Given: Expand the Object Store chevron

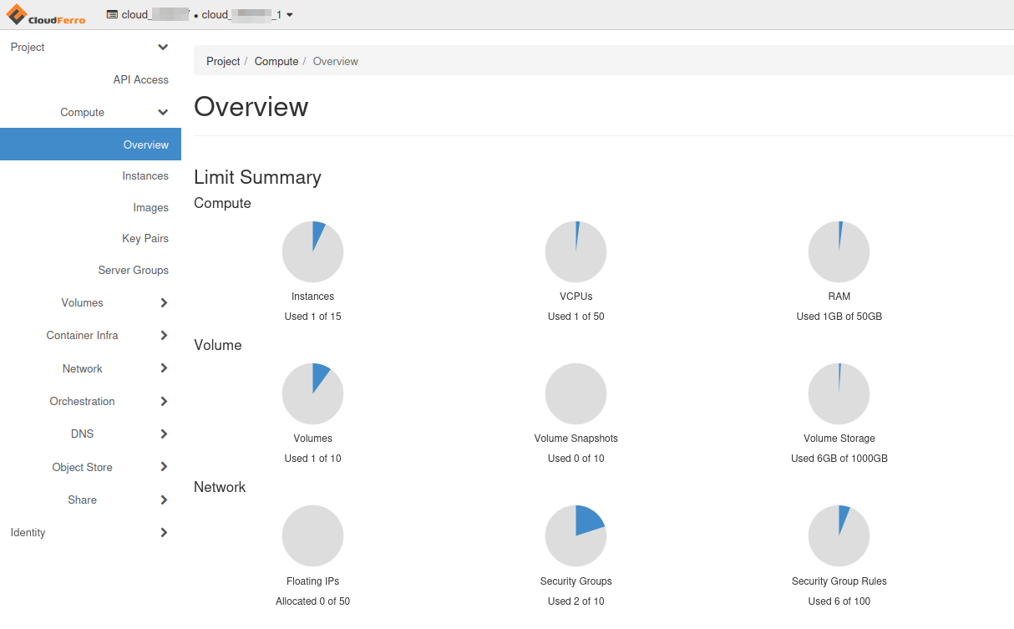Looking at the screenshot, I should pyautogui.click(x=164, y=467).
